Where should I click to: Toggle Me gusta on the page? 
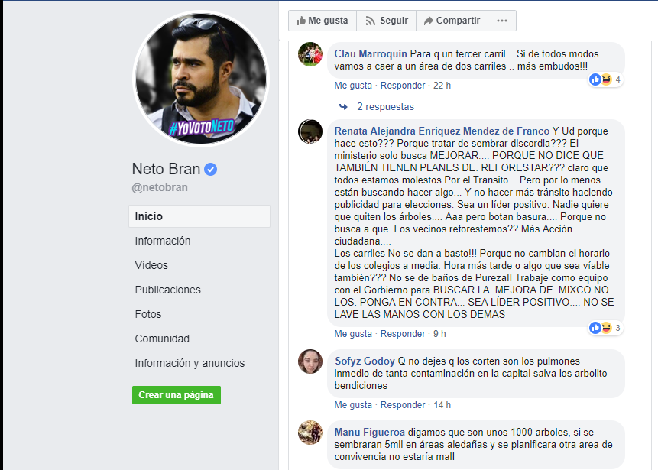pos(322,21)
